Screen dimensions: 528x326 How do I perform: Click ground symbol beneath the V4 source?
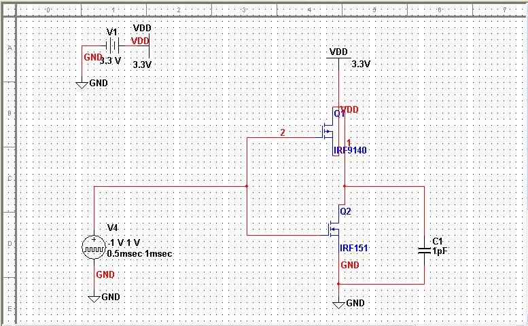click(x=94, y=299)
